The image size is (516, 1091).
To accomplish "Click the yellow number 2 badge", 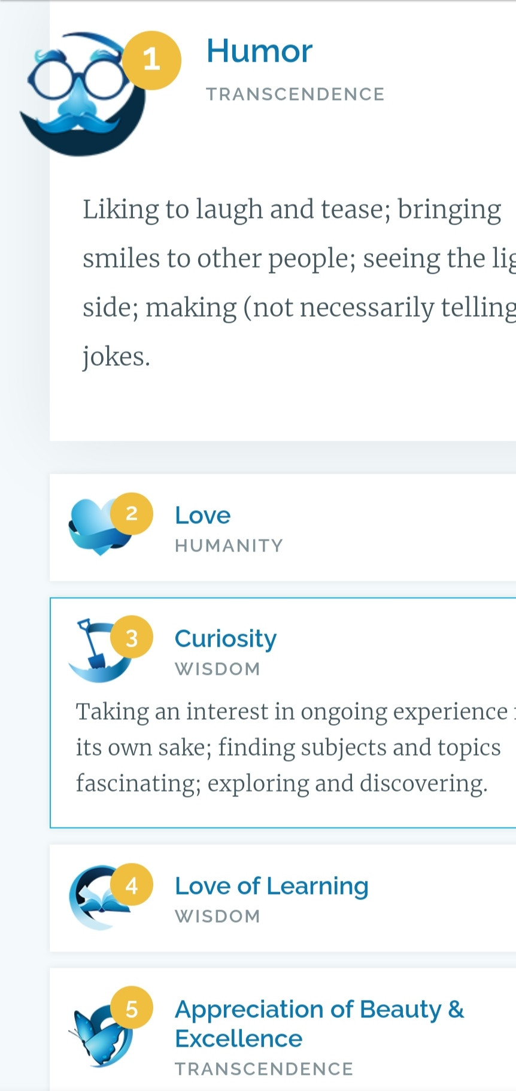I will [132, 514].
